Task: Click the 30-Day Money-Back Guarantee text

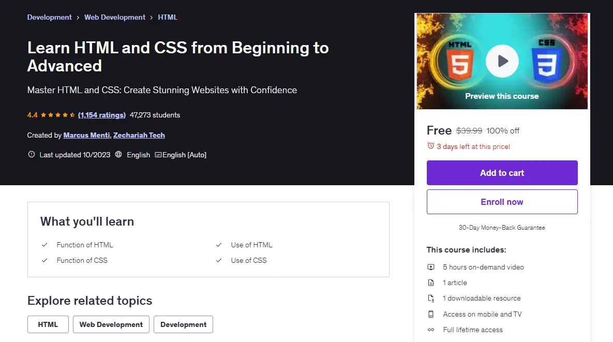Action: pos(502,228)
